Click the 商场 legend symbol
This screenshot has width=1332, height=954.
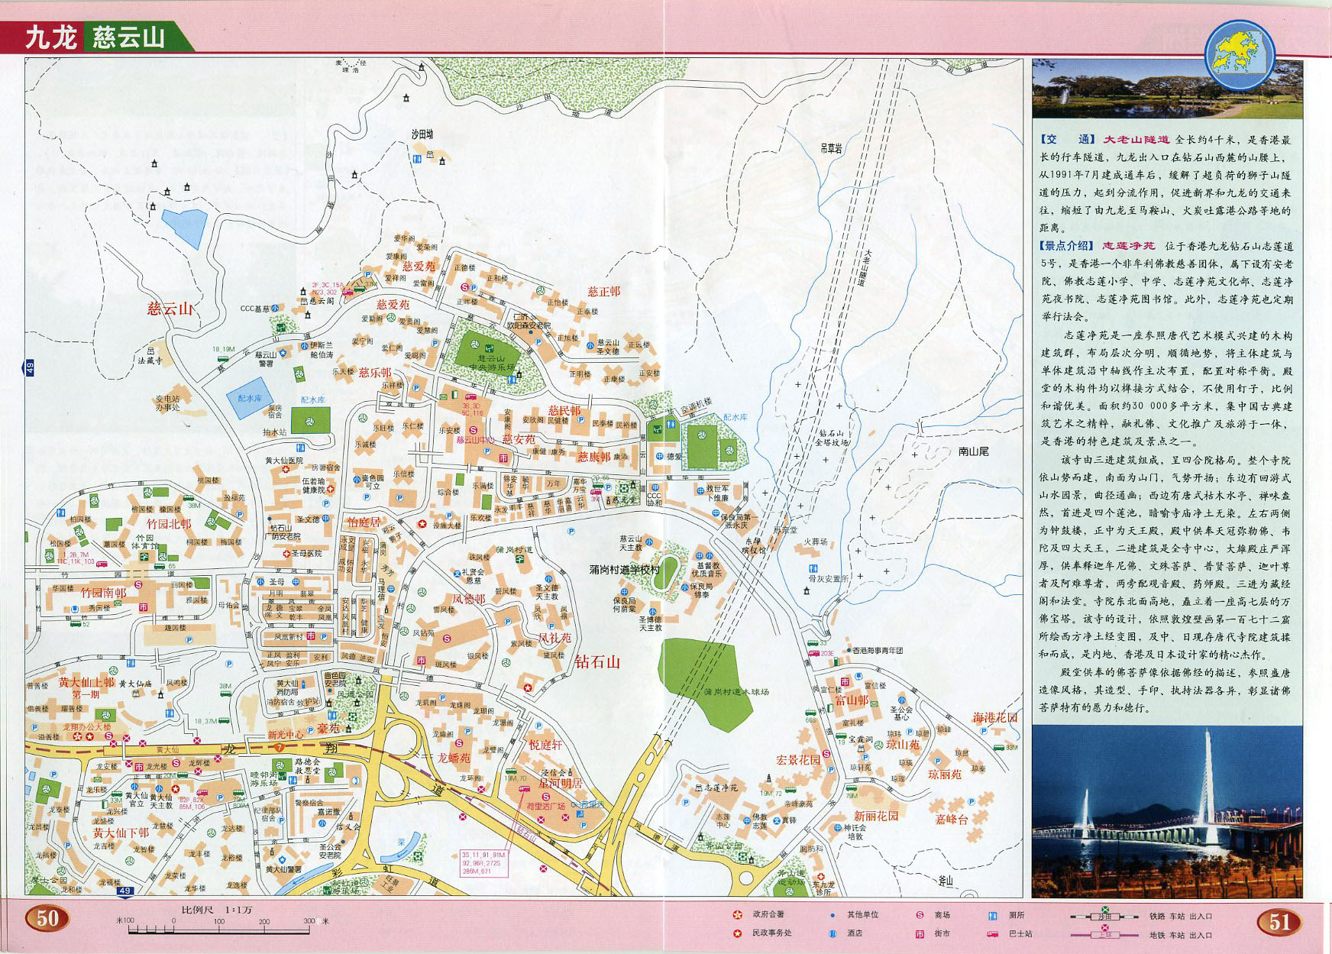(x=920, y=914)
